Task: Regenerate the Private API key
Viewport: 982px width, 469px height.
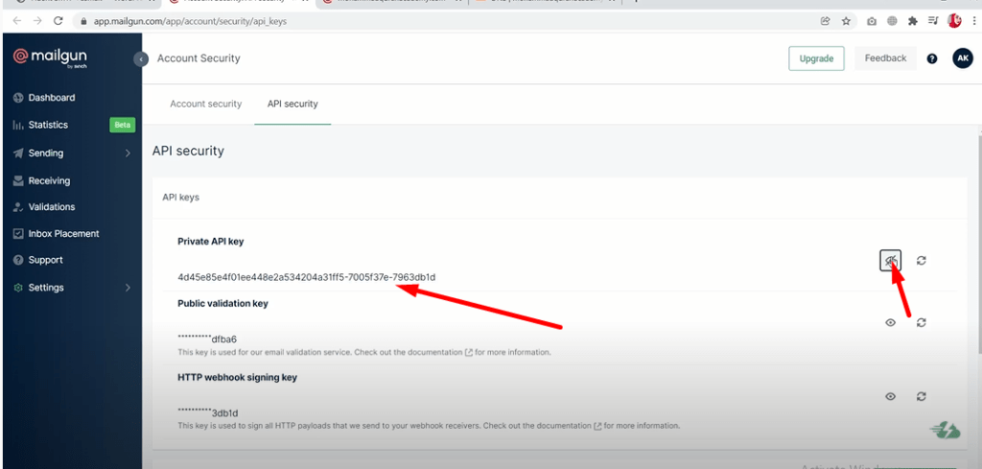Action: [922, 260]
